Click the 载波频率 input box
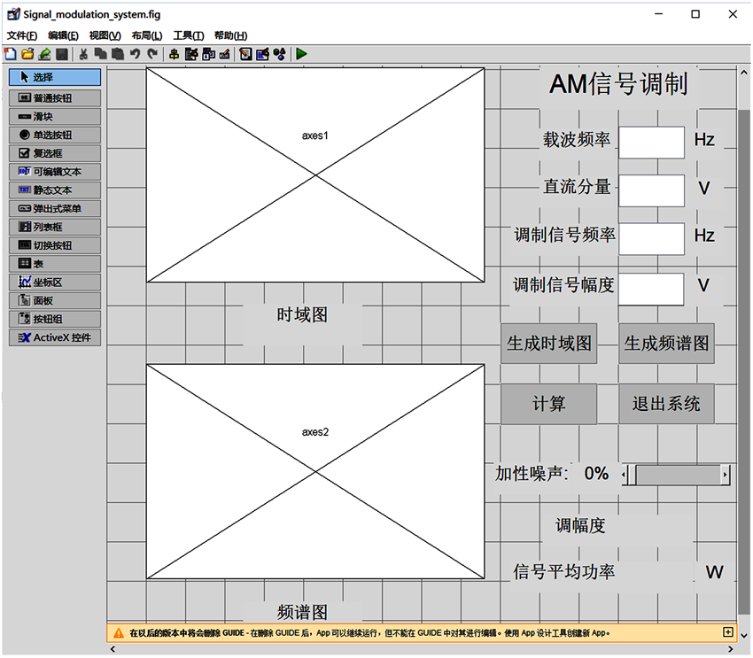Image resolution: width=753 pixels, height=658 pixels. point(651,143)
